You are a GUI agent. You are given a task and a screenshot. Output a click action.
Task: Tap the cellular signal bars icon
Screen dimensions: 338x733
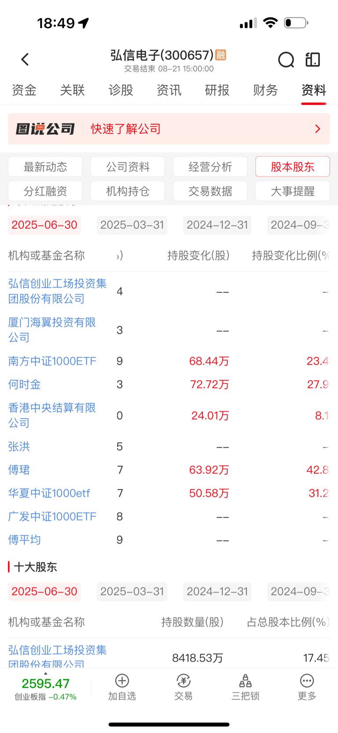[248, 23]
